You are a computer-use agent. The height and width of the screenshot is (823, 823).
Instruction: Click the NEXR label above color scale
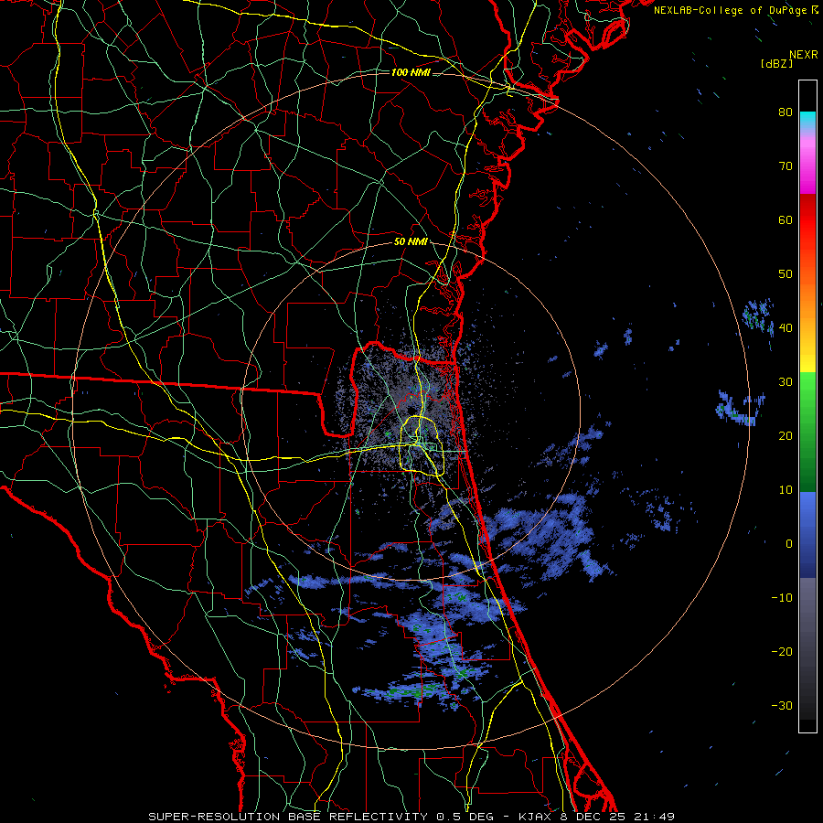click(803, 55)
